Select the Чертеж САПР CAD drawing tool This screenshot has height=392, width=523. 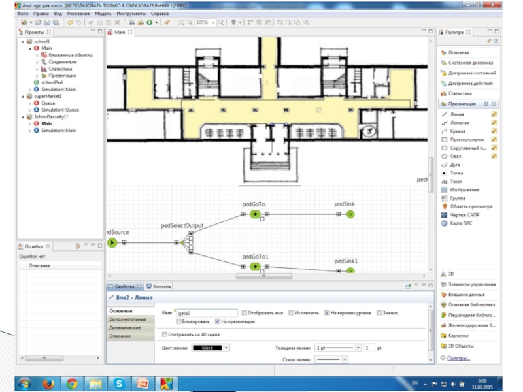click(464, 215)
